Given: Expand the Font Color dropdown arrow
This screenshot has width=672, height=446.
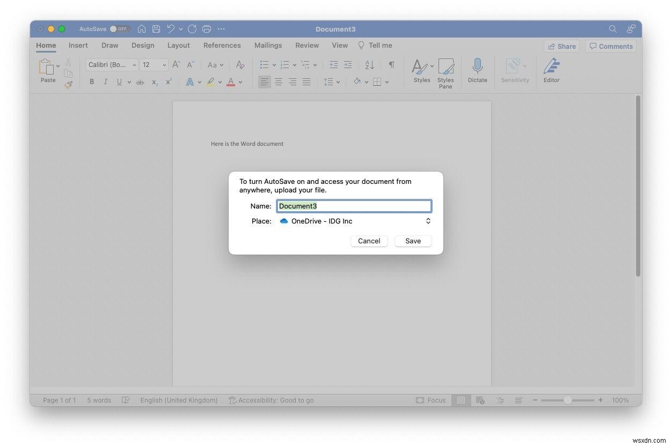Looking at the screenshot, I should tap(240, 83).
